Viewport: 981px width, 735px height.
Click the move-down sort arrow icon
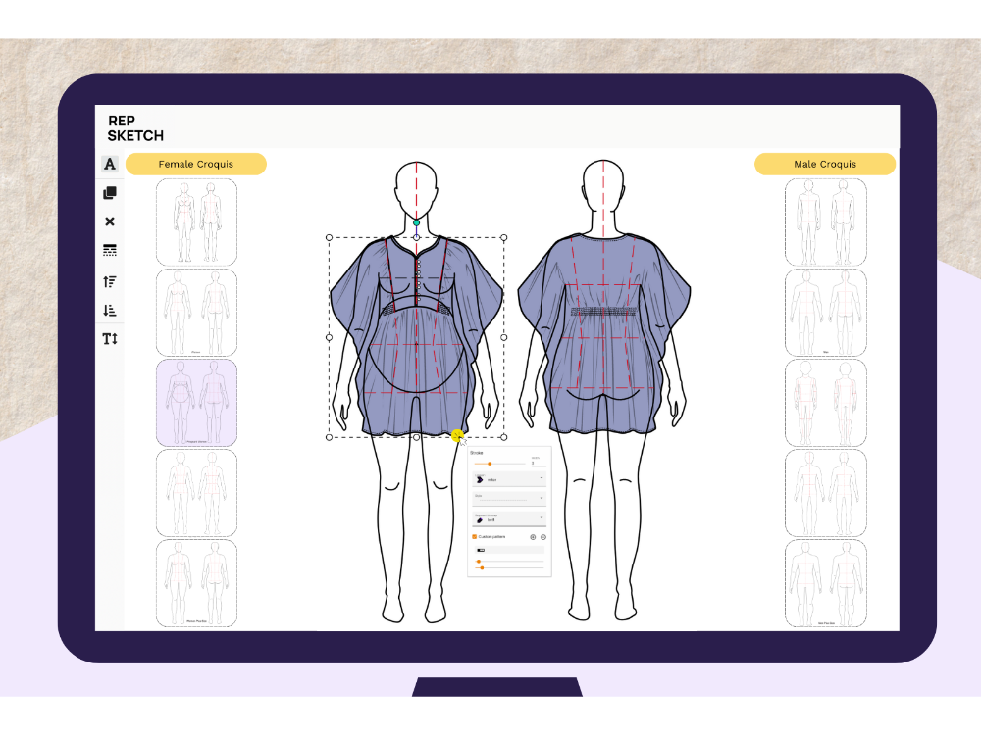coord(110,310)
